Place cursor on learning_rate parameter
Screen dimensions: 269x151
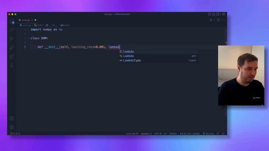click(83, 47)
